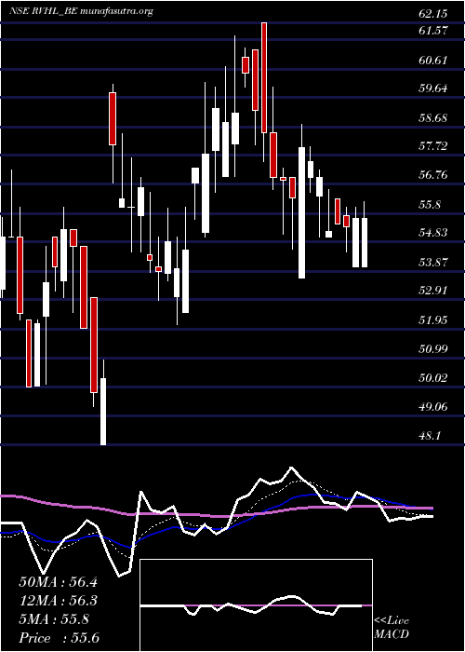
Task: Select the 51.95 price axis label
Action: [x=433, y=319]
